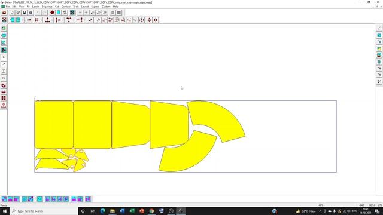
Task: Click the red pause-bars icon in left sidebar
Action: 4,98
